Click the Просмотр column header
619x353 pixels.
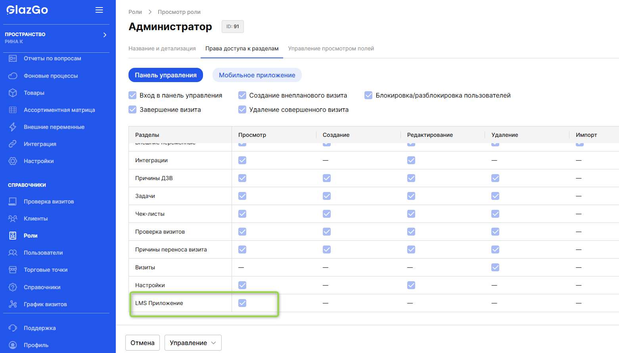point(252,135)
